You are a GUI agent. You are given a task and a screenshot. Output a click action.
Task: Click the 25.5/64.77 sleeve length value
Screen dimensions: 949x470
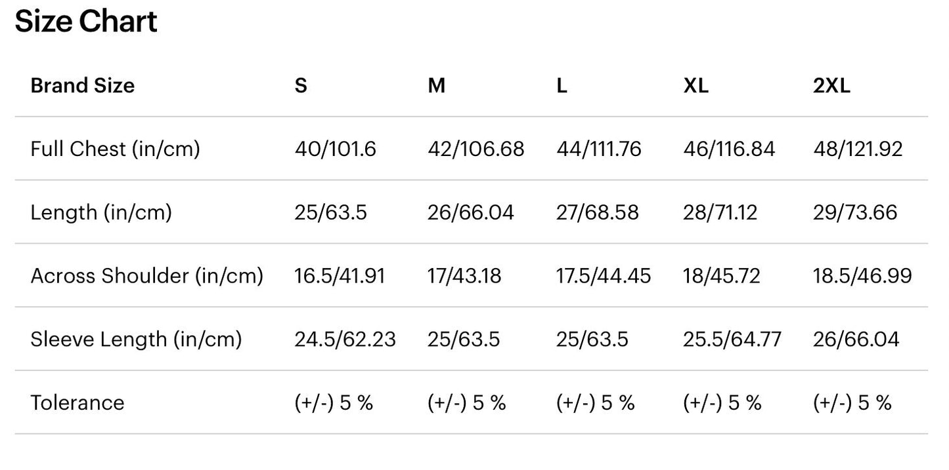732,339
